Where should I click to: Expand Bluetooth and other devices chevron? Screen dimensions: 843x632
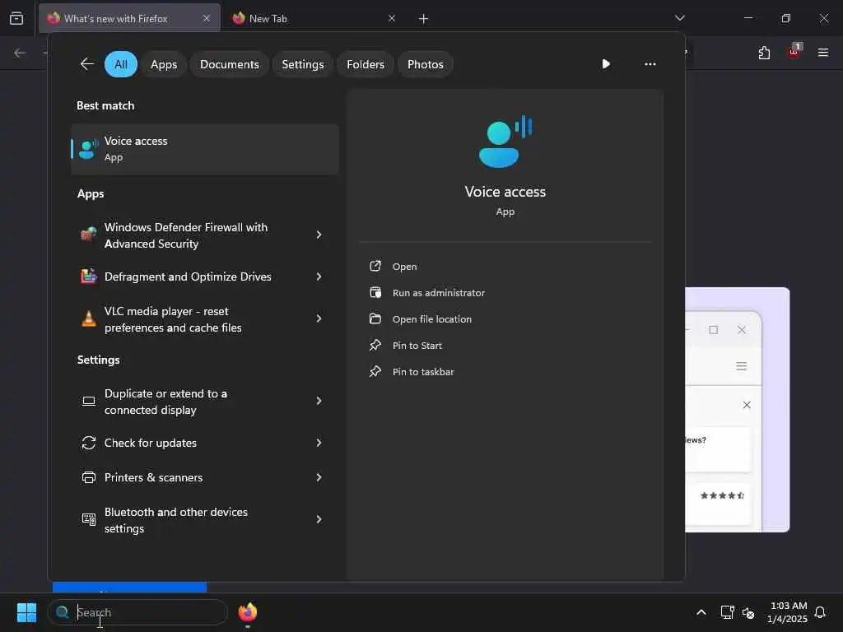tap(319, 520)
